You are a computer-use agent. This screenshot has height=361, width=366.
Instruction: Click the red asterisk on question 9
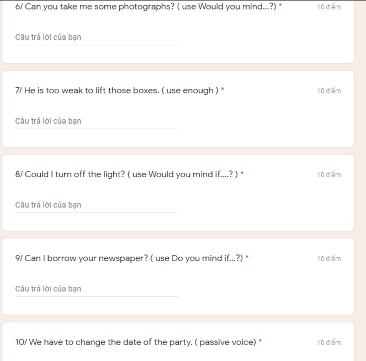(x=247, y=258)
